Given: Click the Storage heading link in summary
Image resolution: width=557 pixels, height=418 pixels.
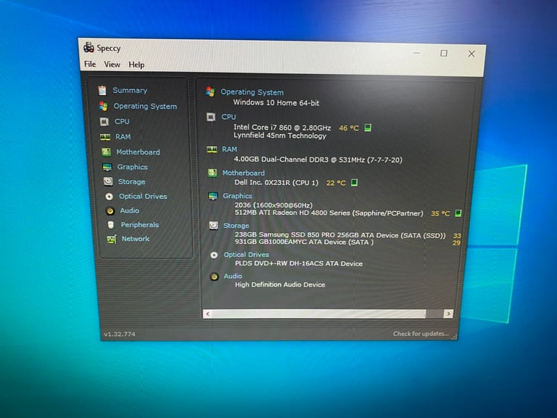Looking at the screenshot, I should (x=236, y=226).
